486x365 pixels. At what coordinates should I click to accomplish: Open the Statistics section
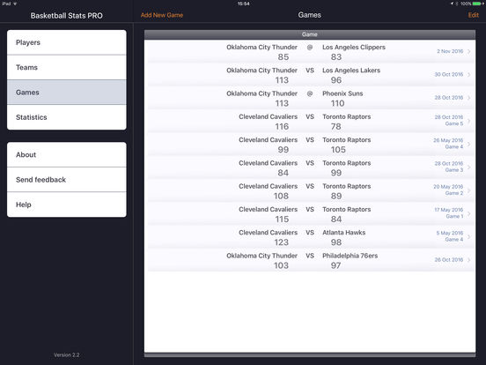click(67, 117)
